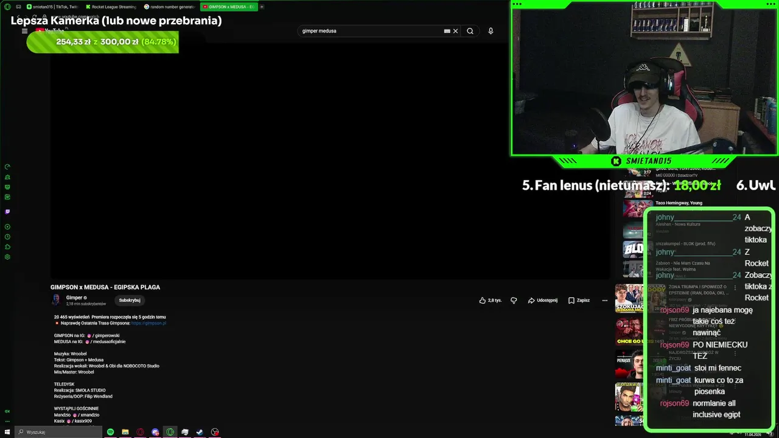
Task: Click the Udostępnij share button
Action: [542, 301]
